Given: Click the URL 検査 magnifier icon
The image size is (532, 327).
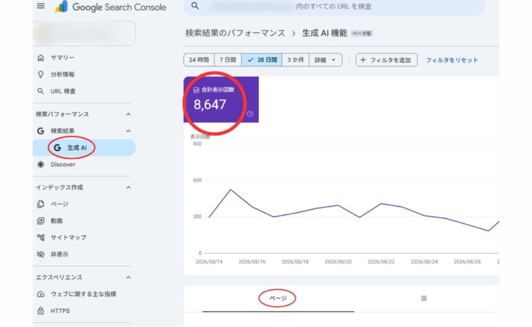Looking at the screenshot, I should click(41, 91).
